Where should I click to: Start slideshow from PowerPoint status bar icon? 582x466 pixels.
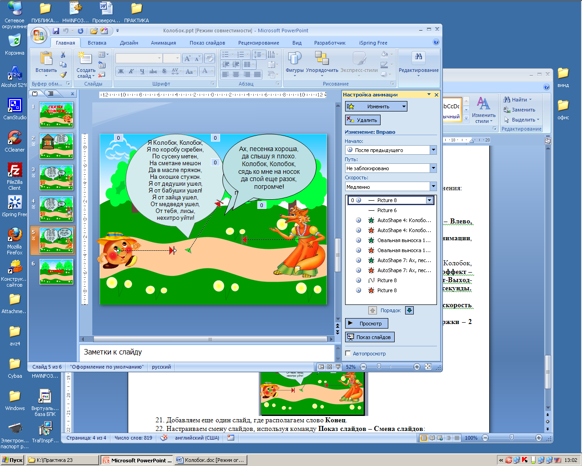[338, 367]
